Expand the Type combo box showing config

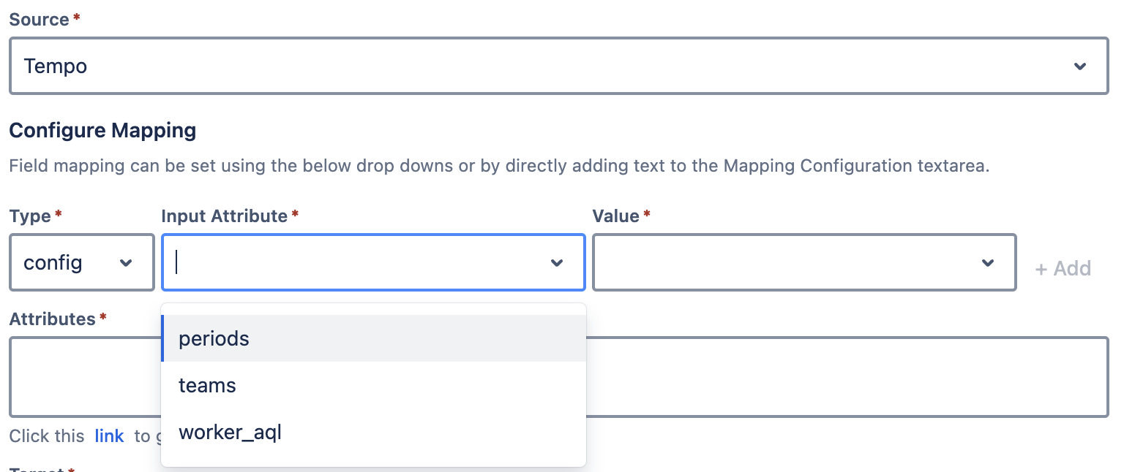[80, 262]
